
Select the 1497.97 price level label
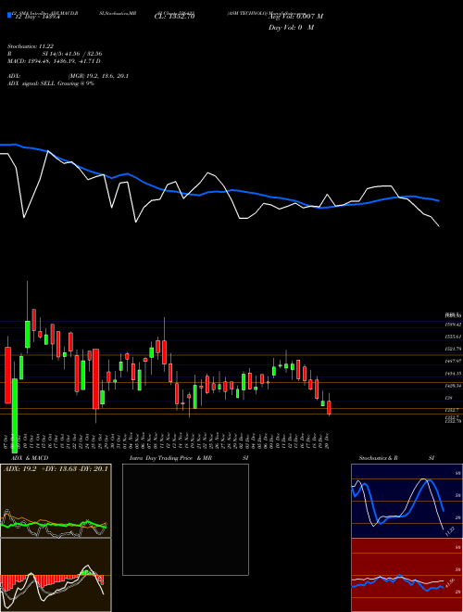click(x=453, y=362)
